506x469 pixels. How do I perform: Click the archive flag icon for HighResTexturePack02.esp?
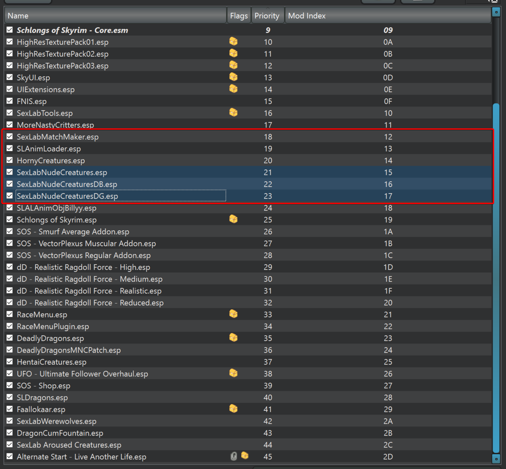(233, 53)
